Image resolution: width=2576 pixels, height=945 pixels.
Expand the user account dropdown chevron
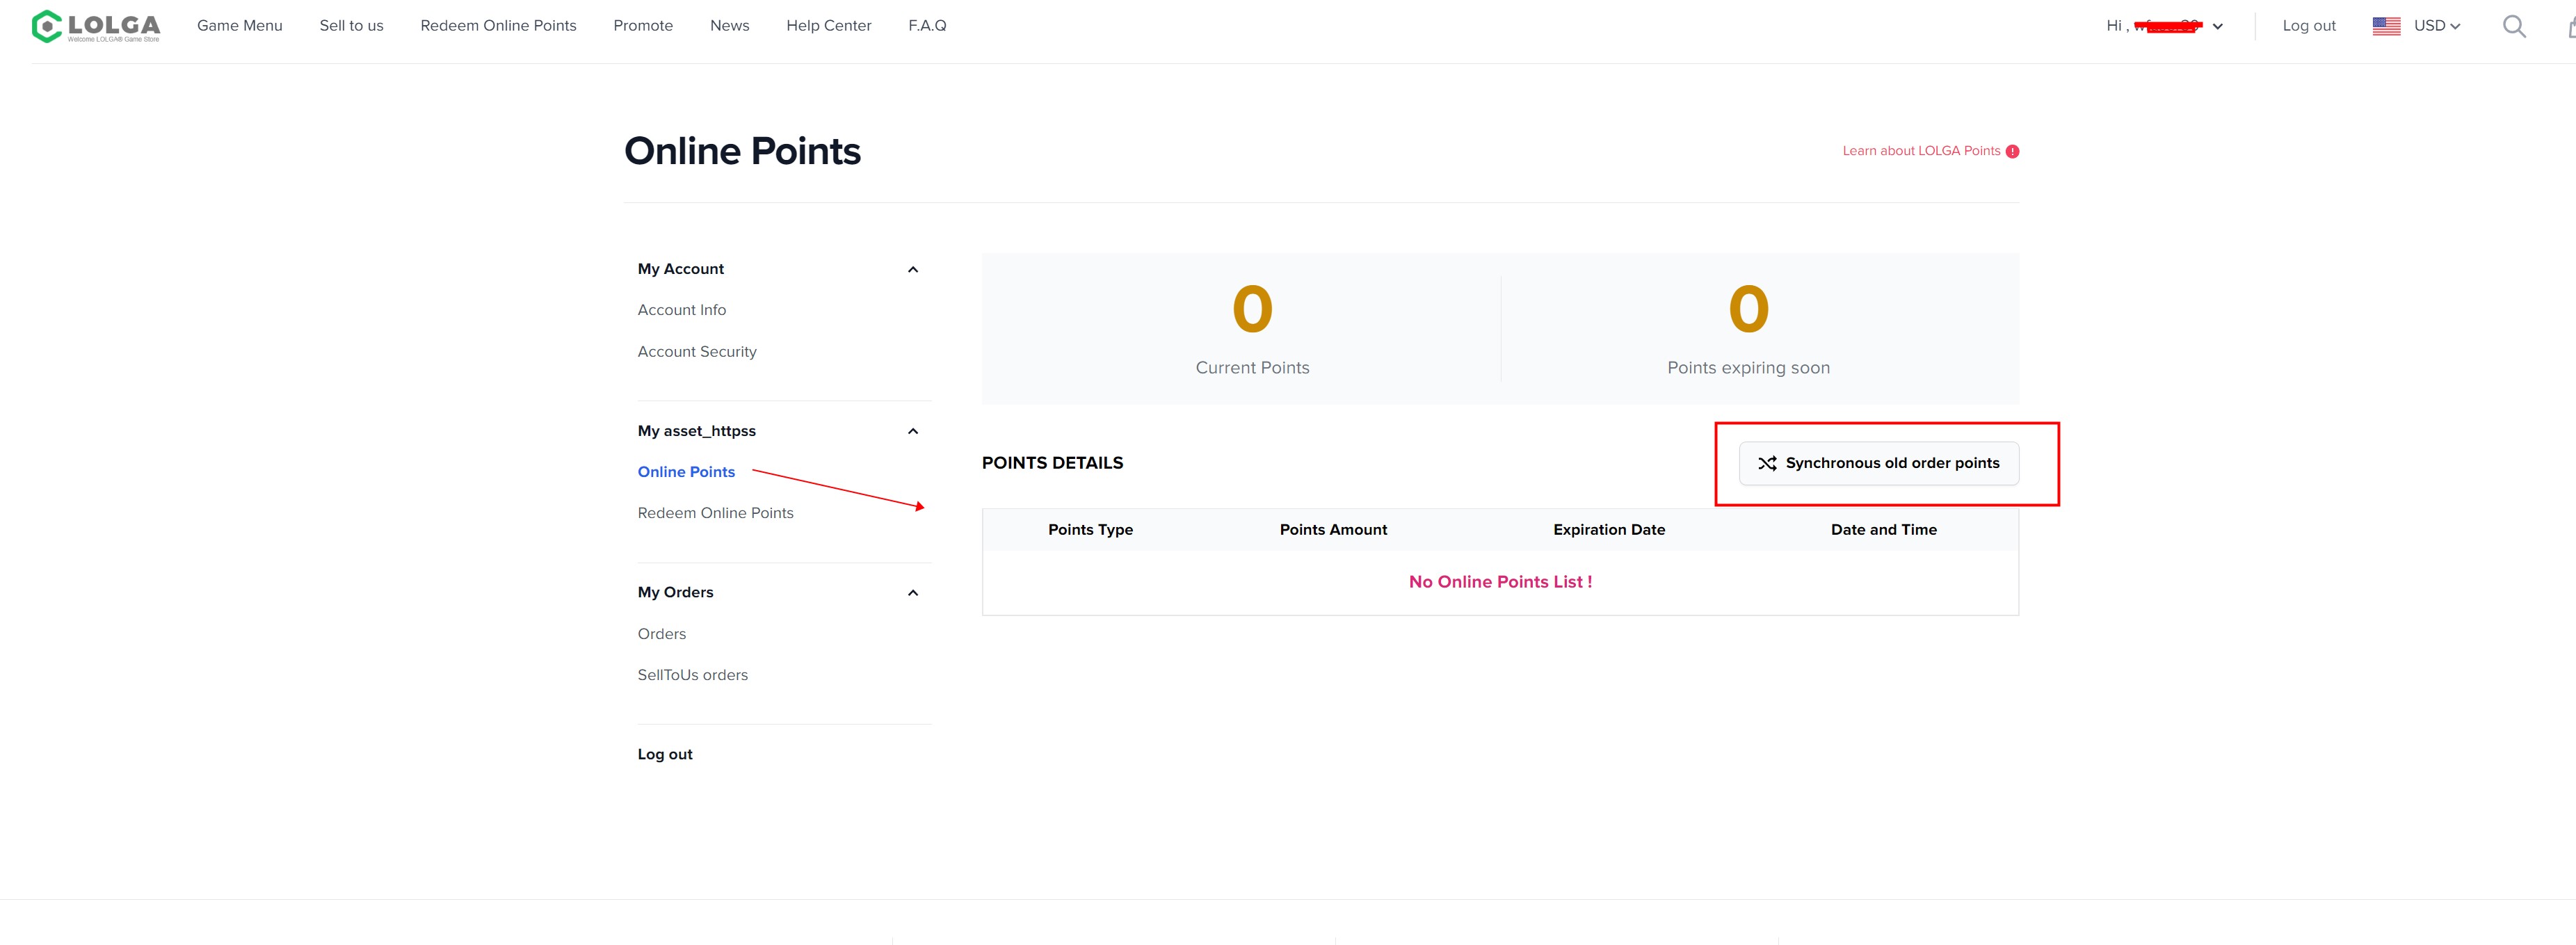coord(2218,27)
